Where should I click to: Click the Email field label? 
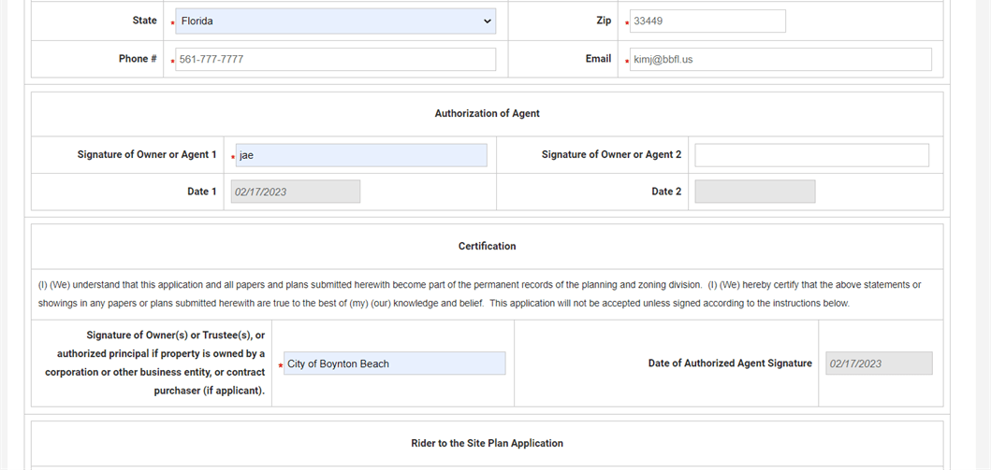[598, 59]
